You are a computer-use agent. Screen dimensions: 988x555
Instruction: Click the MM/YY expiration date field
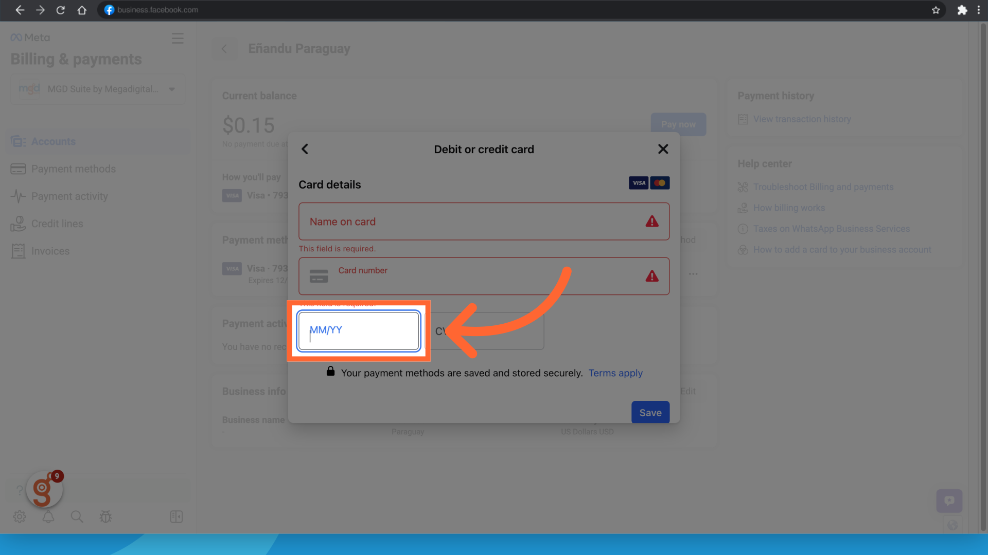point(359,331)
